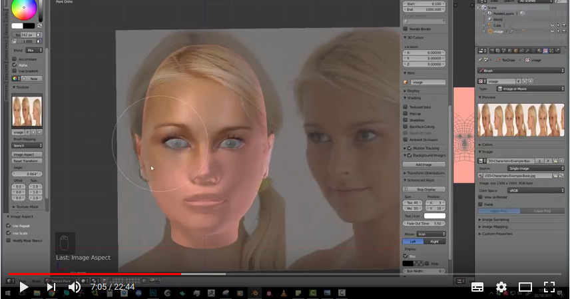Collapse the Shading panel
570x299 pixels.
[x=412, y=98]
